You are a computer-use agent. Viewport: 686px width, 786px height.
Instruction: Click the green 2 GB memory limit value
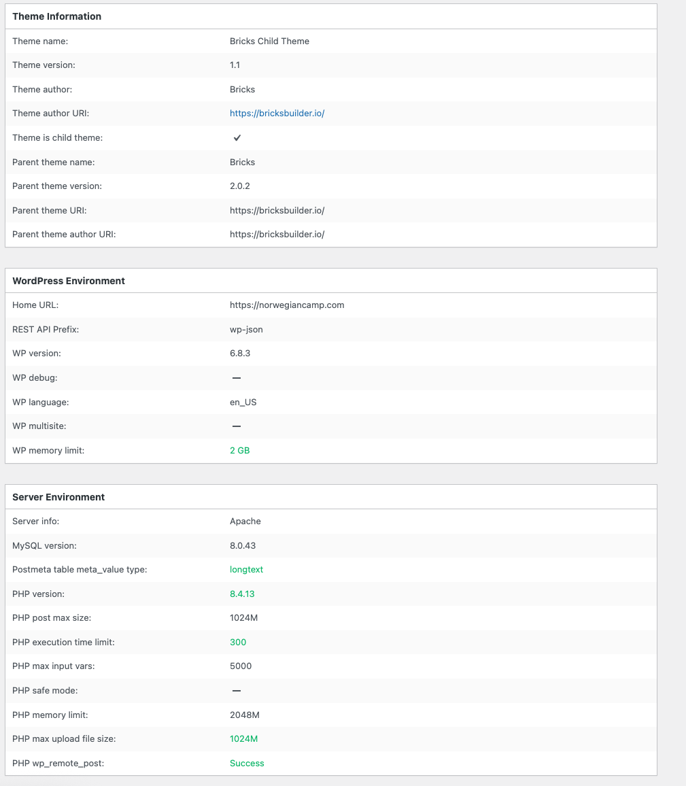(239, 451)
